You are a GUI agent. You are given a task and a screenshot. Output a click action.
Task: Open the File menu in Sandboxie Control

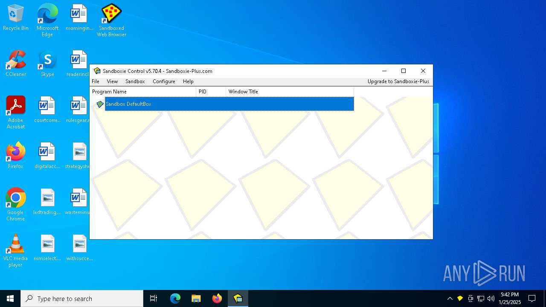pyautogui.click(x=96, y=81)
